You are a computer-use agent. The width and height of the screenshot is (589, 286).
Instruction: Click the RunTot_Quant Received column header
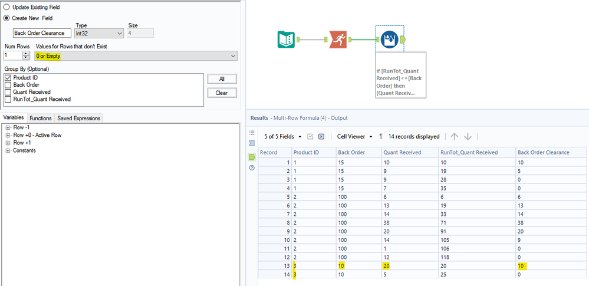point(477,152)
